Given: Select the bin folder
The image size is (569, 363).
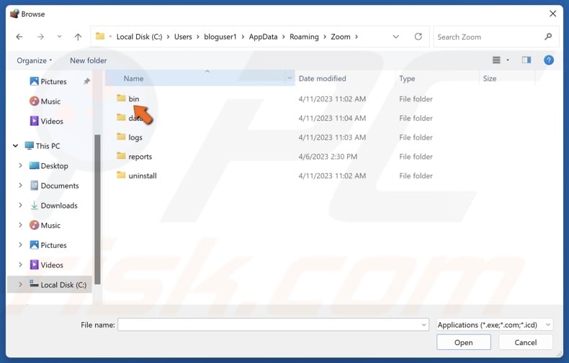Looking at the screenshot, I should [133, 98].
